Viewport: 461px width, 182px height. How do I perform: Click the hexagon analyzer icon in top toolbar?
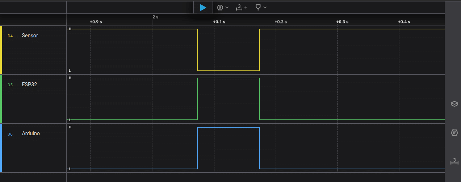[220, 7]
